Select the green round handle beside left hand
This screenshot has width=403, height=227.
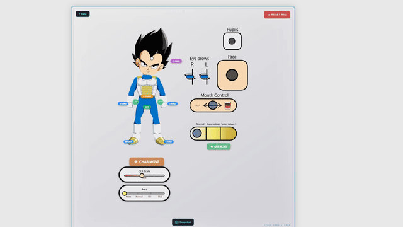[x=161, y=102]
